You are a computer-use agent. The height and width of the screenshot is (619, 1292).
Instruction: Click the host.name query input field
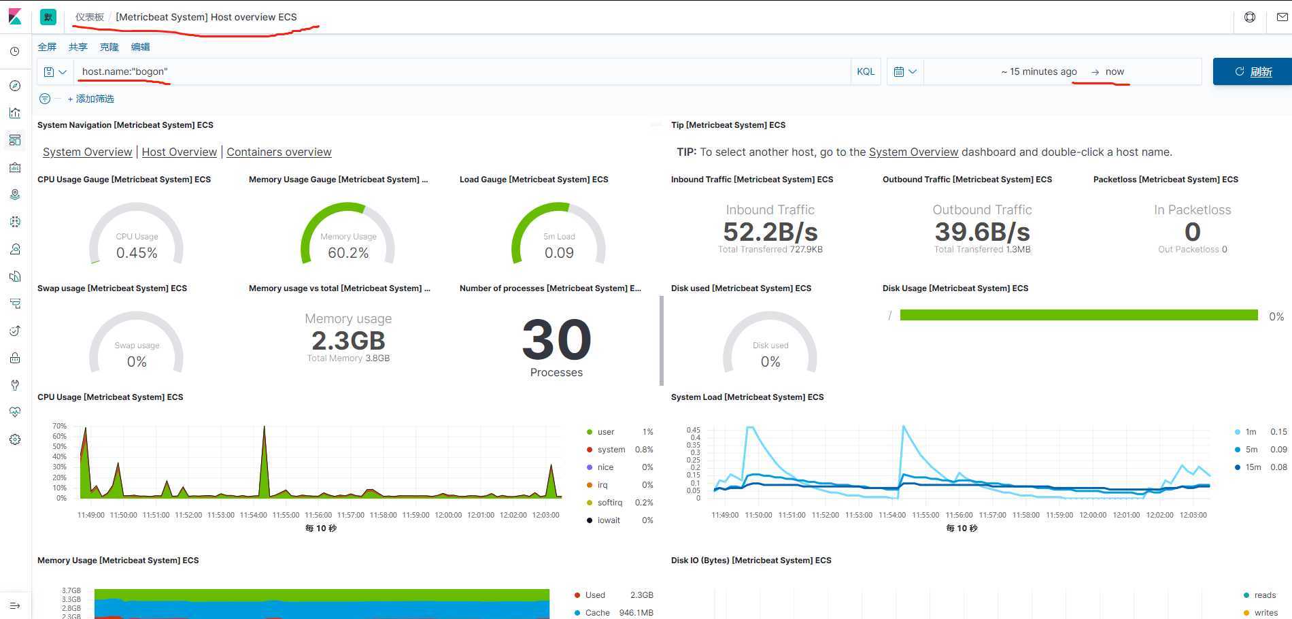(x=462, y=71)
